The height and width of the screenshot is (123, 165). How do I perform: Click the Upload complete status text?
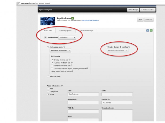pyautogui.click(x=46, y=10)
